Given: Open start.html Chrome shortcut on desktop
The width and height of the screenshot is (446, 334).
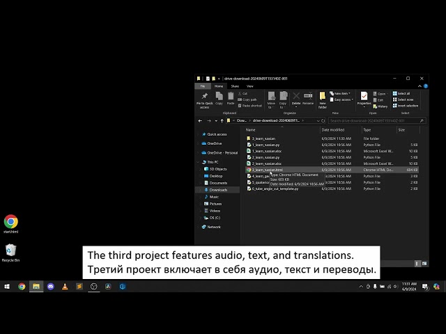Looking at the screenshot, I should point(11,224).
